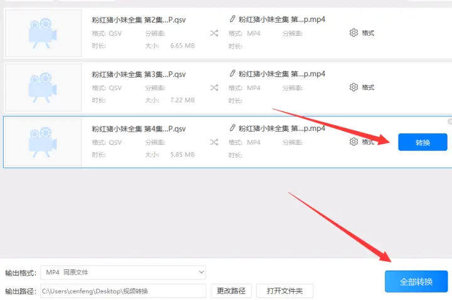Image resolution: width=452 pixels, height=300 pixels.
Task: Click the 7.22 MB size value
Action: [183, 100]
